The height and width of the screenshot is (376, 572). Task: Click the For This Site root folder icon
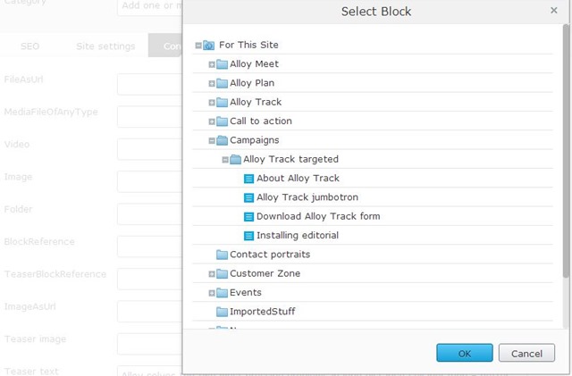point(208,46)
